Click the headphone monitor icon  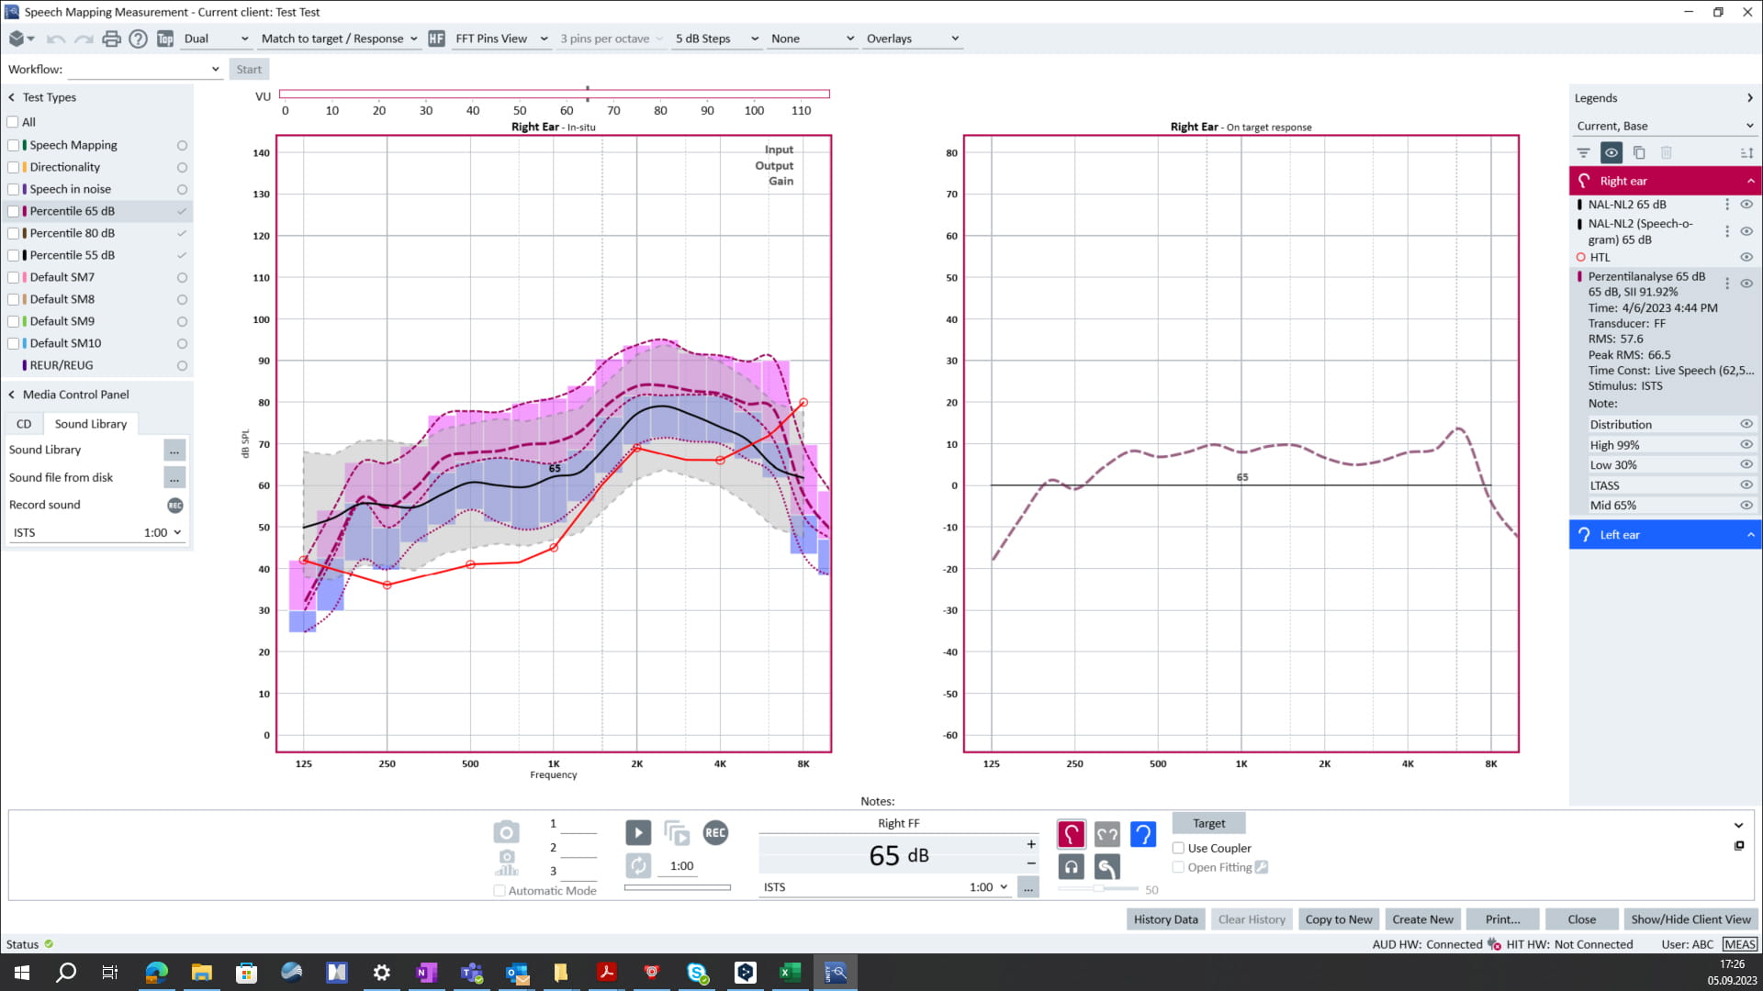click(x=1071, y=866)
